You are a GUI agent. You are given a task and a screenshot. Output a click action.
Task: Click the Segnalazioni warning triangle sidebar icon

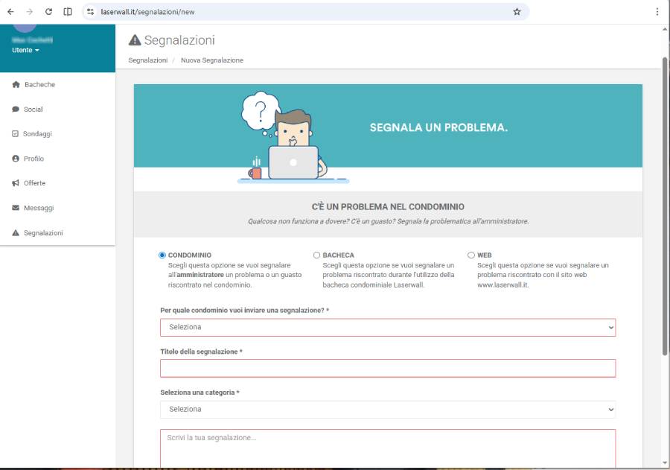pyautogui.click(x=16, y=233)
